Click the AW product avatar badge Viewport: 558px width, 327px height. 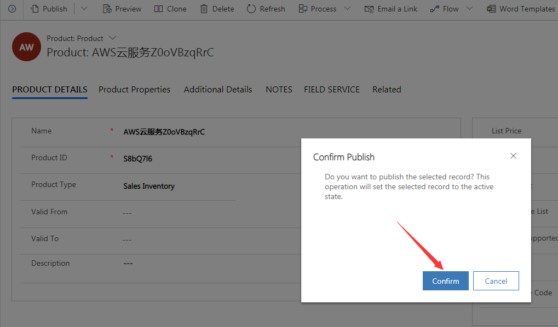tap(26, 47)
